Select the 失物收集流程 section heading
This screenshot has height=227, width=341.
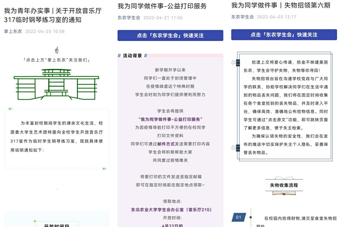point(284,185)
